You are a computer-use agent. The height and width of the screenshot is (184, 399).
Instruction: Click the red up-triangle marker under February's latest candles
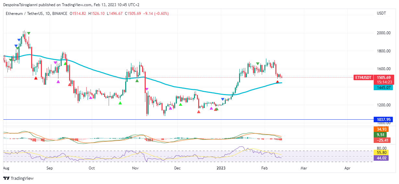(x=277, y=82)
